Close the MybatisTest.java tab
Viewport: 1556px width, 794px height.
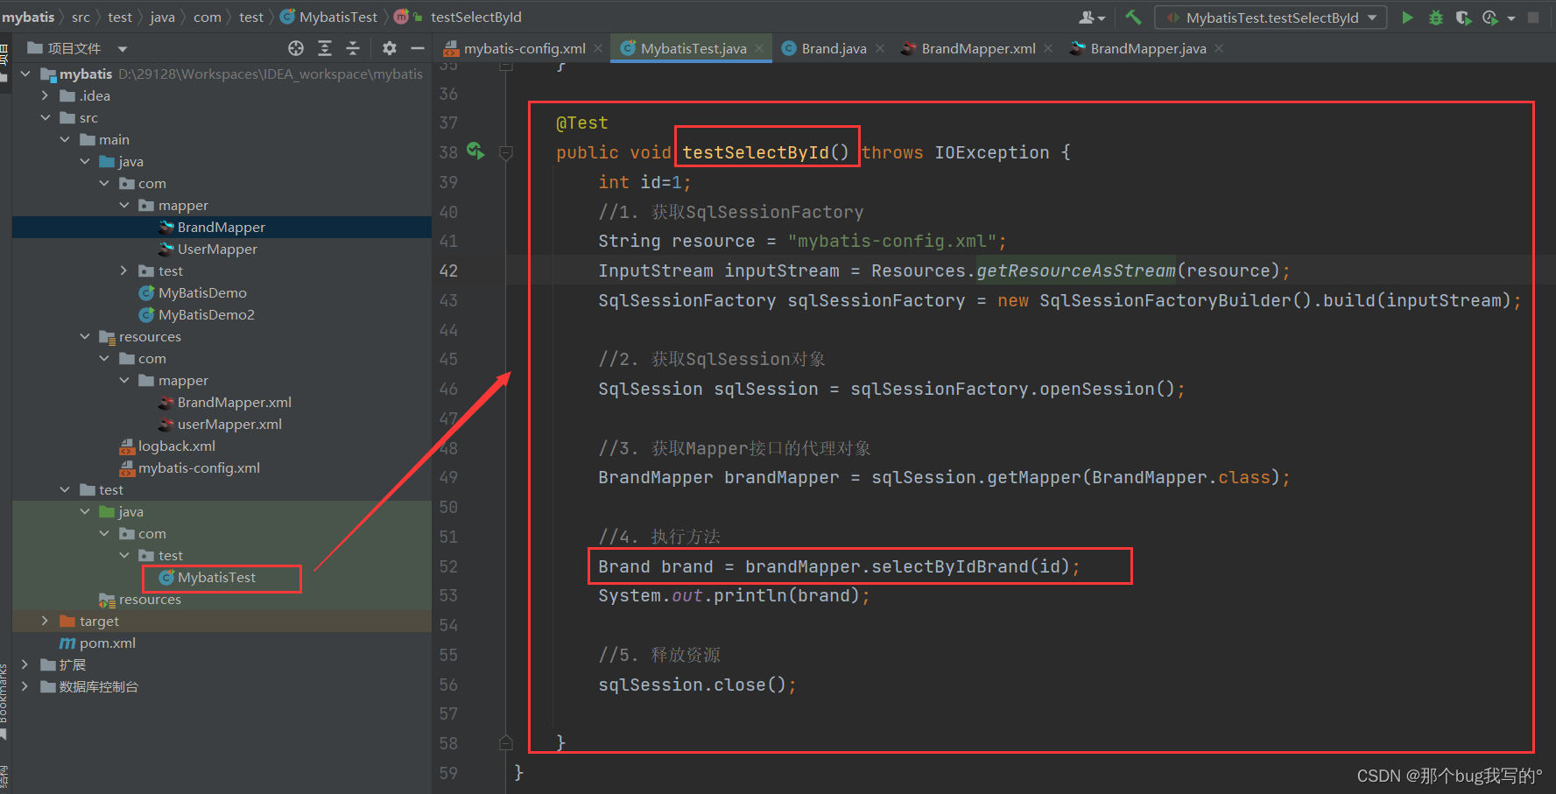759,48
